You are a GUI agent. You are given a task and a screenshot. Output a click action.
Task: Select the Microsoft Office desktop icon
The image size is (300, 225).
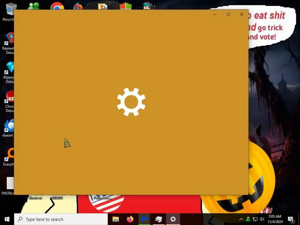126,6
